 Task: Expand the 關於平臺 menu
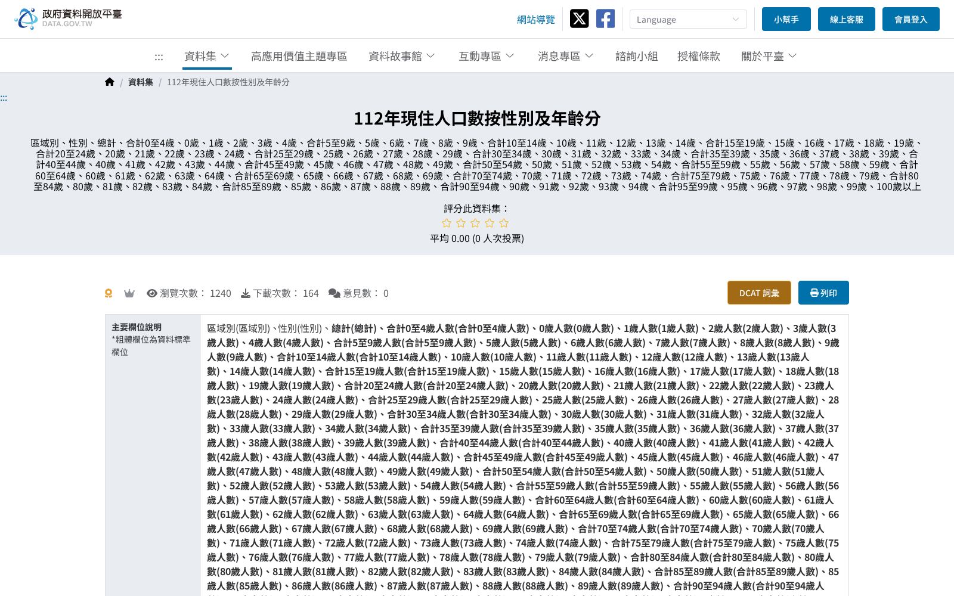(769, 56)
